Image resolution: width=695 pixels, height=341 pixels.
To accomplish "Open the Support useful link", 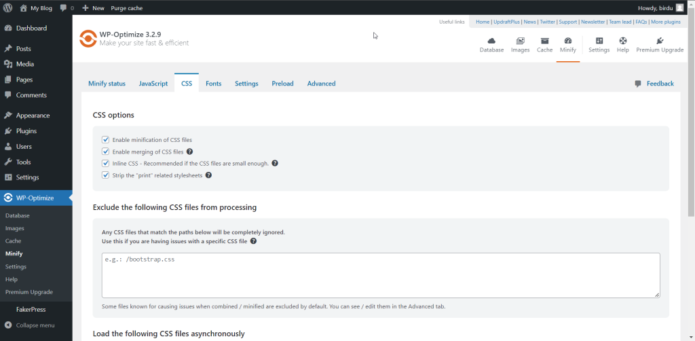I will click(x=568, y=22).
